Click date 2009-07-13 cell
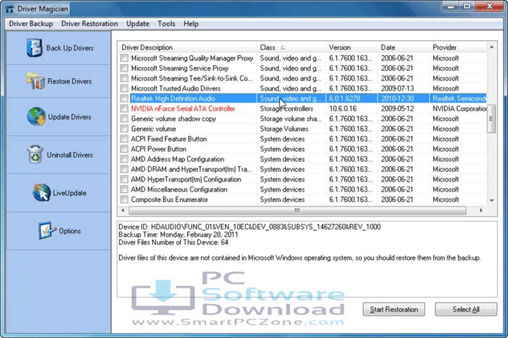 pos(397,88)
